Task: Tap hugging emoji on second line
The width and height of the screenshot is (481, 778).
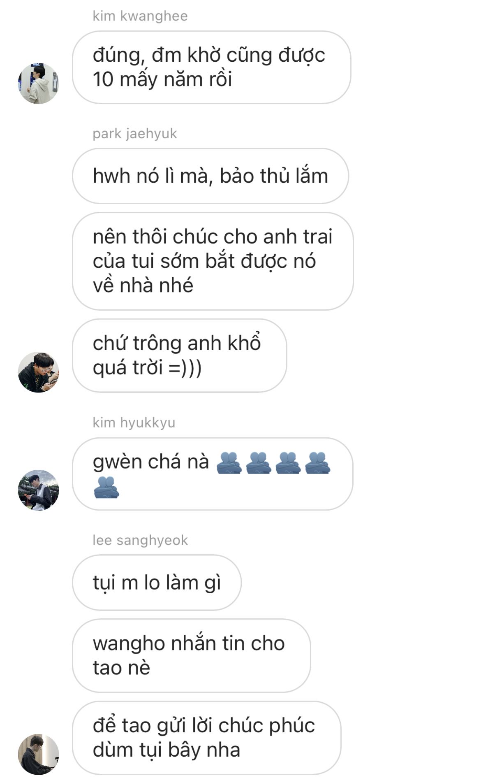Action: pyautogui.click(x=106, y=487)
